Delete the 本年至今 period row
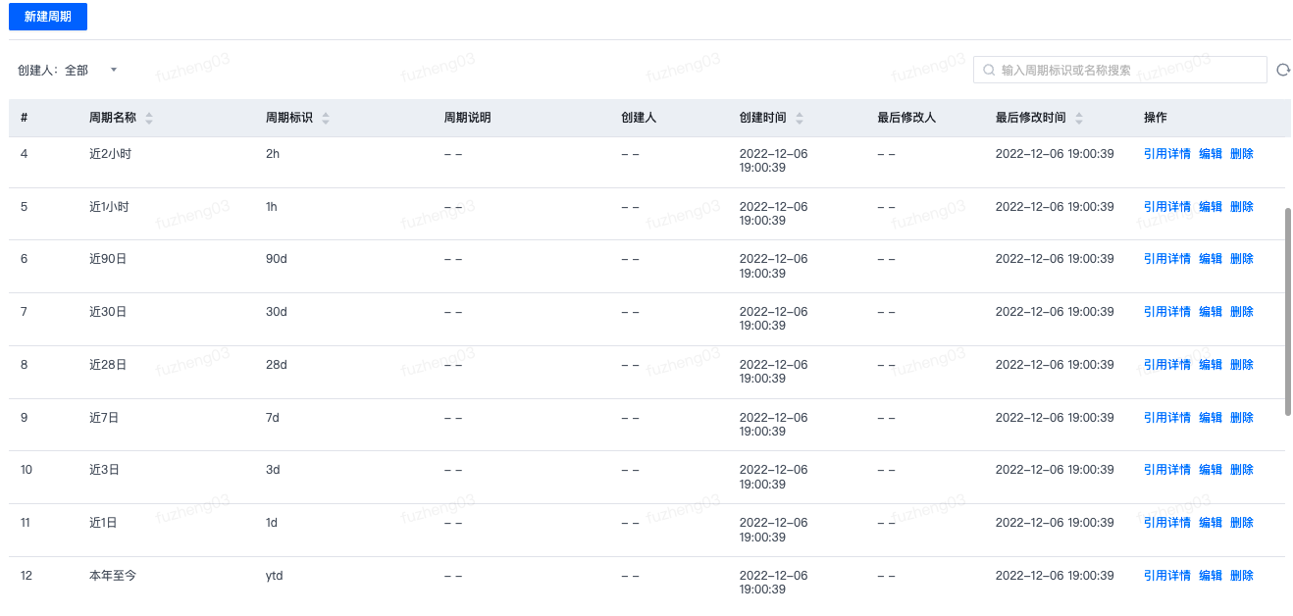Image resolution: width=1293 pixels, height=616 pixels. coord(1242,576)
